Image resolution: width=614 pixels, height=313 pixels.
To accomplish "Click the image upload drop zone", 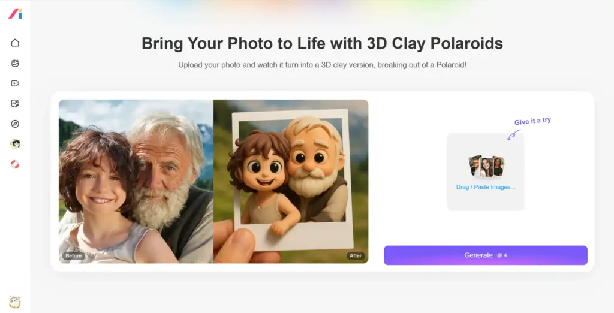I will tap(486, 171).
